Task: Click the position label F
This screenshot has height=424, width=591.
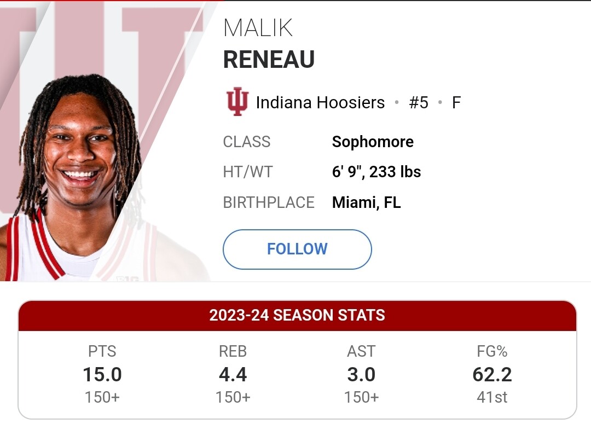Action: tap(456, 102)
